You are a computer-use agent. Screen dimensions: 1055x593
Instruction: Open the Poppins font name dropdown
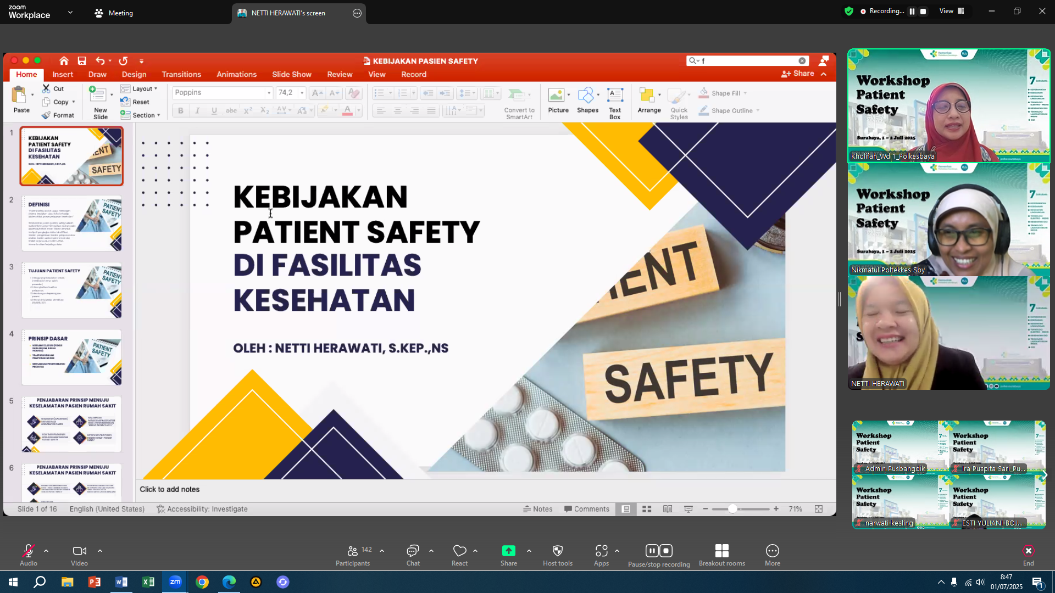coord(269,93)
